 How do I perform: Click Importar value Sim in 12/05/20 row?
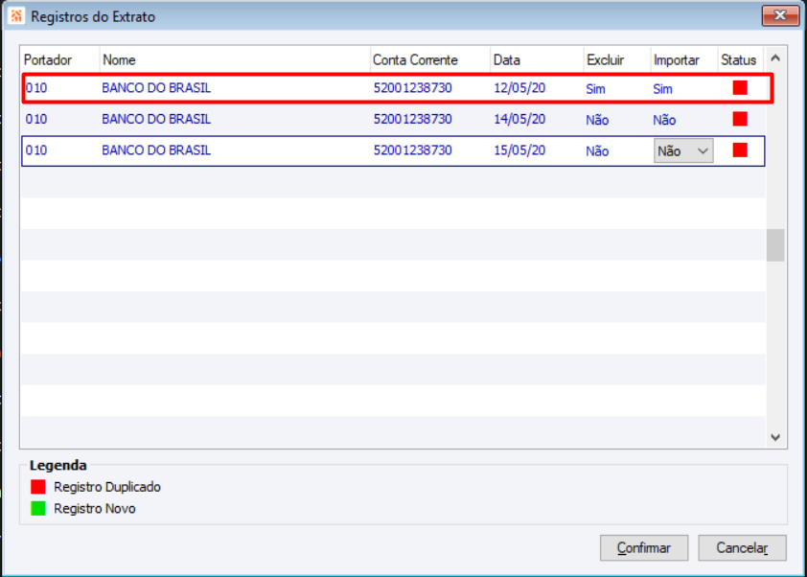[662, 89]
